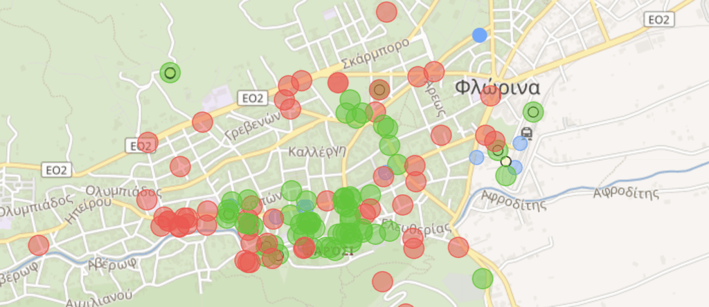Click the EO2 road shield at top right

point(657,19)
